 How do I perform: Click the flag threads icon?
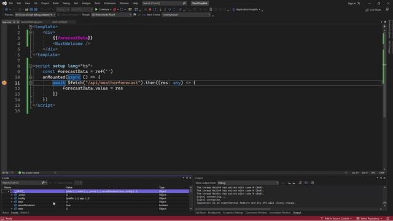[x=135, y=15]
